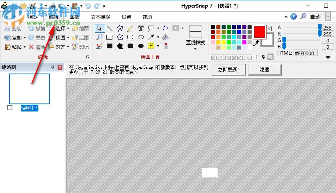Image resolution: width=336 pixels, height=193 pixels.
Task: Open the 设置 settings tab
Action: point(126,17)
